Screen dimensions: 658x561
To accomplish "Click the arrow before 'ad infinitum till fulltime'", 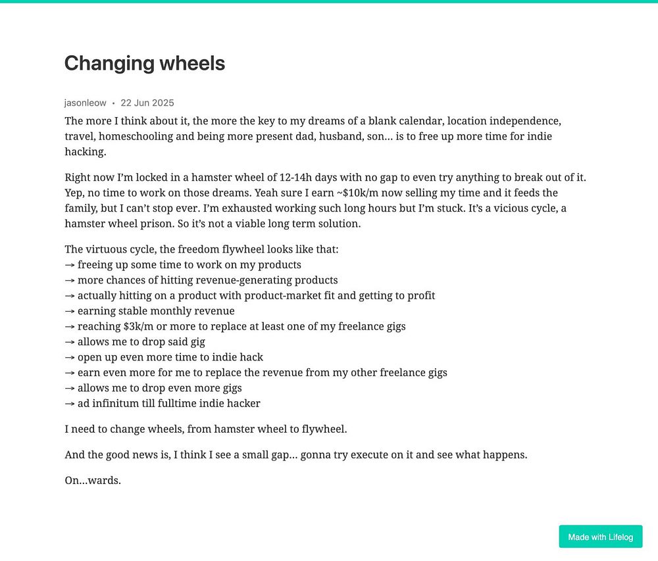I will 70,404.
